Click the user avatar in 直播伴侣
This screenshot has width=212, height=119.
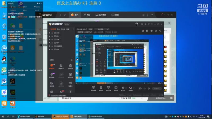point(136,24)
